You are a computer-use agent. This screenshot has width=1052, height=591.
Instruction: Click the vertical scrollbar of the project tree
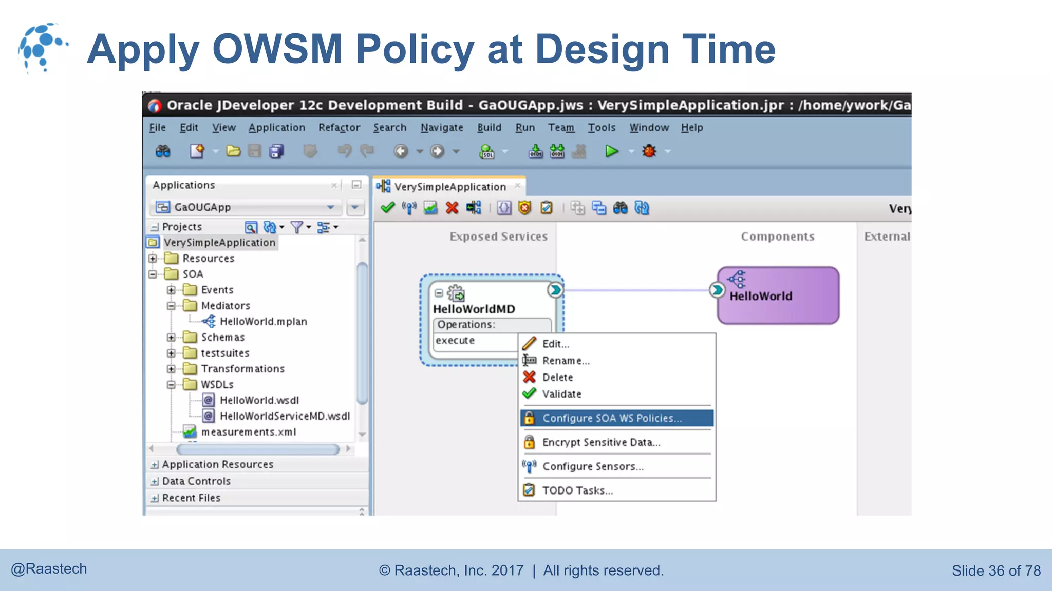(x=362, y=332)
